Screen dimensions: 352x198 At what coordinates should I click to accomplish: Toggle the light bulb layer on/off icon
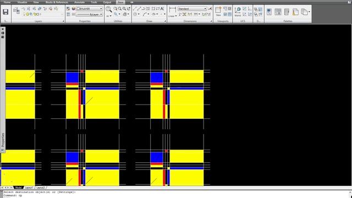[x=24, y=14]
